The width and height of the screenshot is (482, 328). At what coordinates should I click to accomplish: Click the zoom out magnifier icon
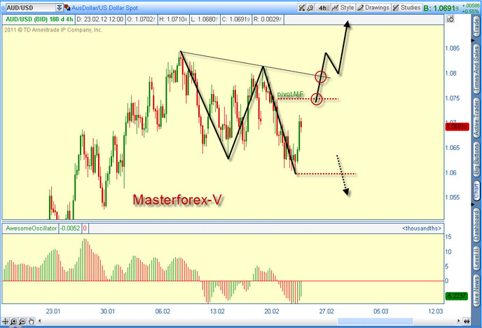click(x=22, y=322)
